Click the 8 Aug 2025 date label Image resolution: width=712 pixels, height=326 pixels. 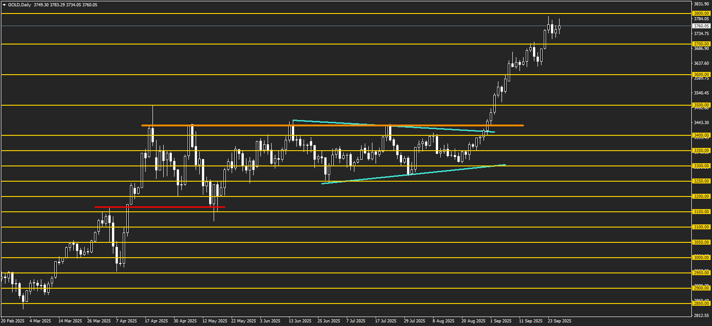[x=444, y=321]
